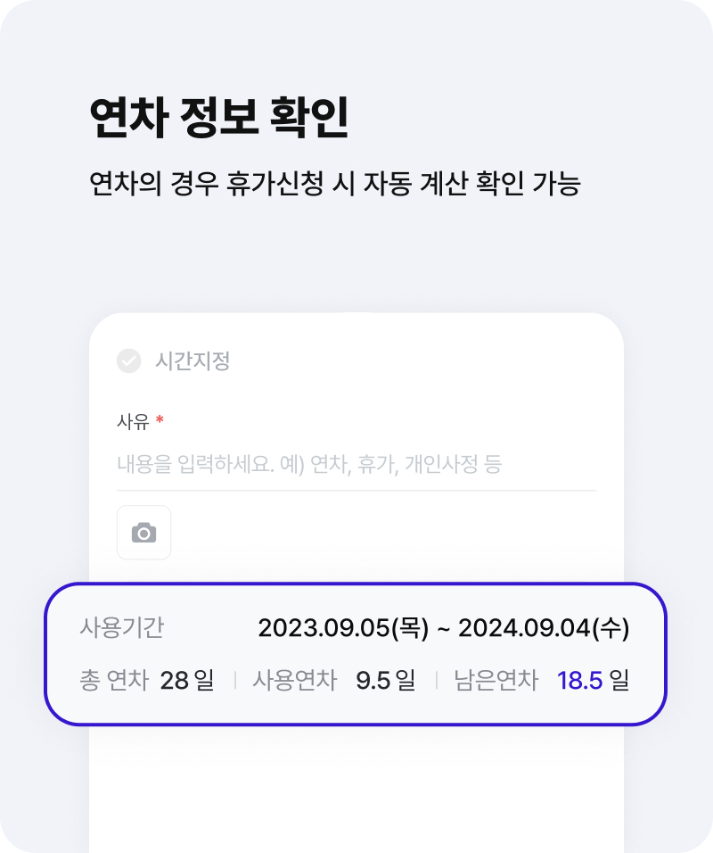This screenshot has height=853, width=713.
Task: Select the 사용연차 label
Action: 295,680
